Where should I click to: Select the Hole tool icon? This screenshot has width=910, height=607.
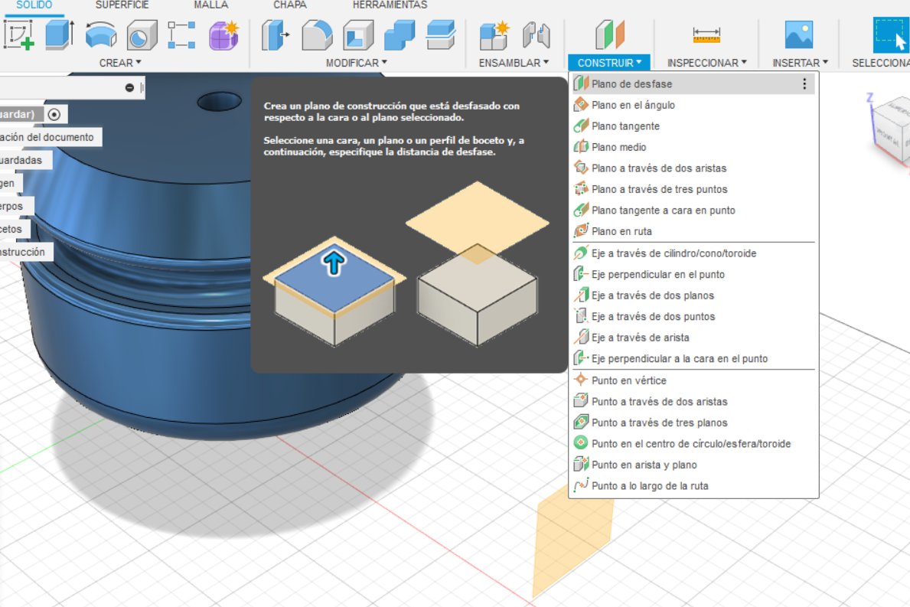[142, 34]
